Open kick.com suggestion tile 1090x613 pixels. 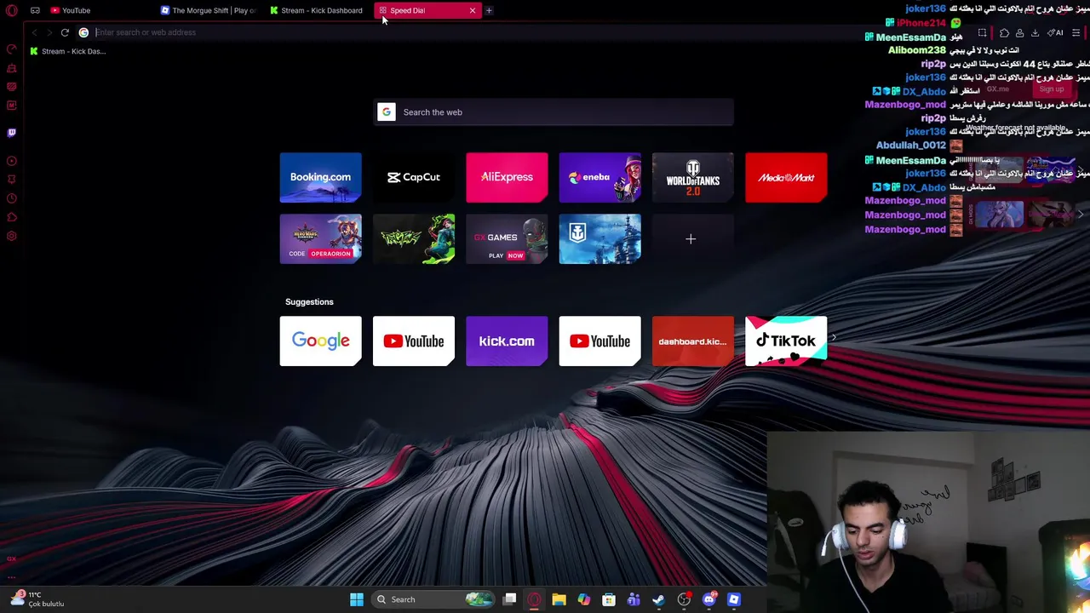(507, 341)
